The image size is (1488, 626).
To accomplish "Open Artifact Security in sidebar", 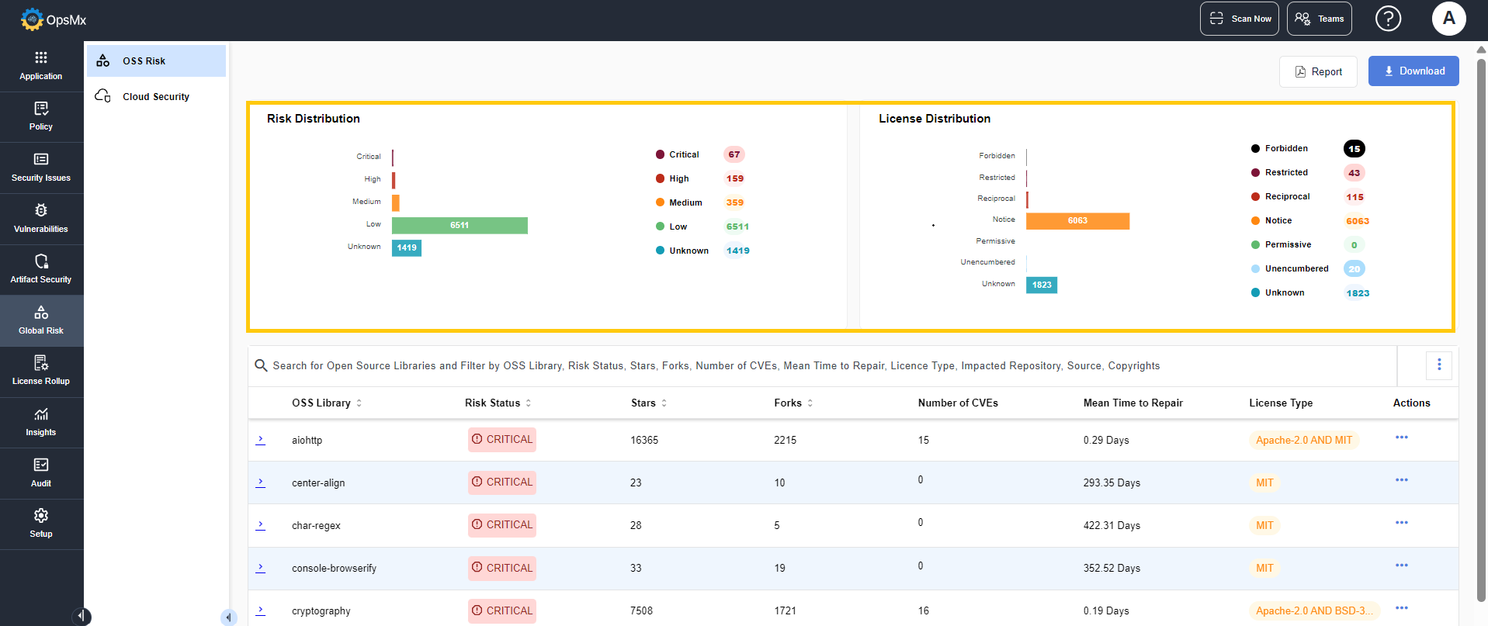I will click(x=41, y=268).
